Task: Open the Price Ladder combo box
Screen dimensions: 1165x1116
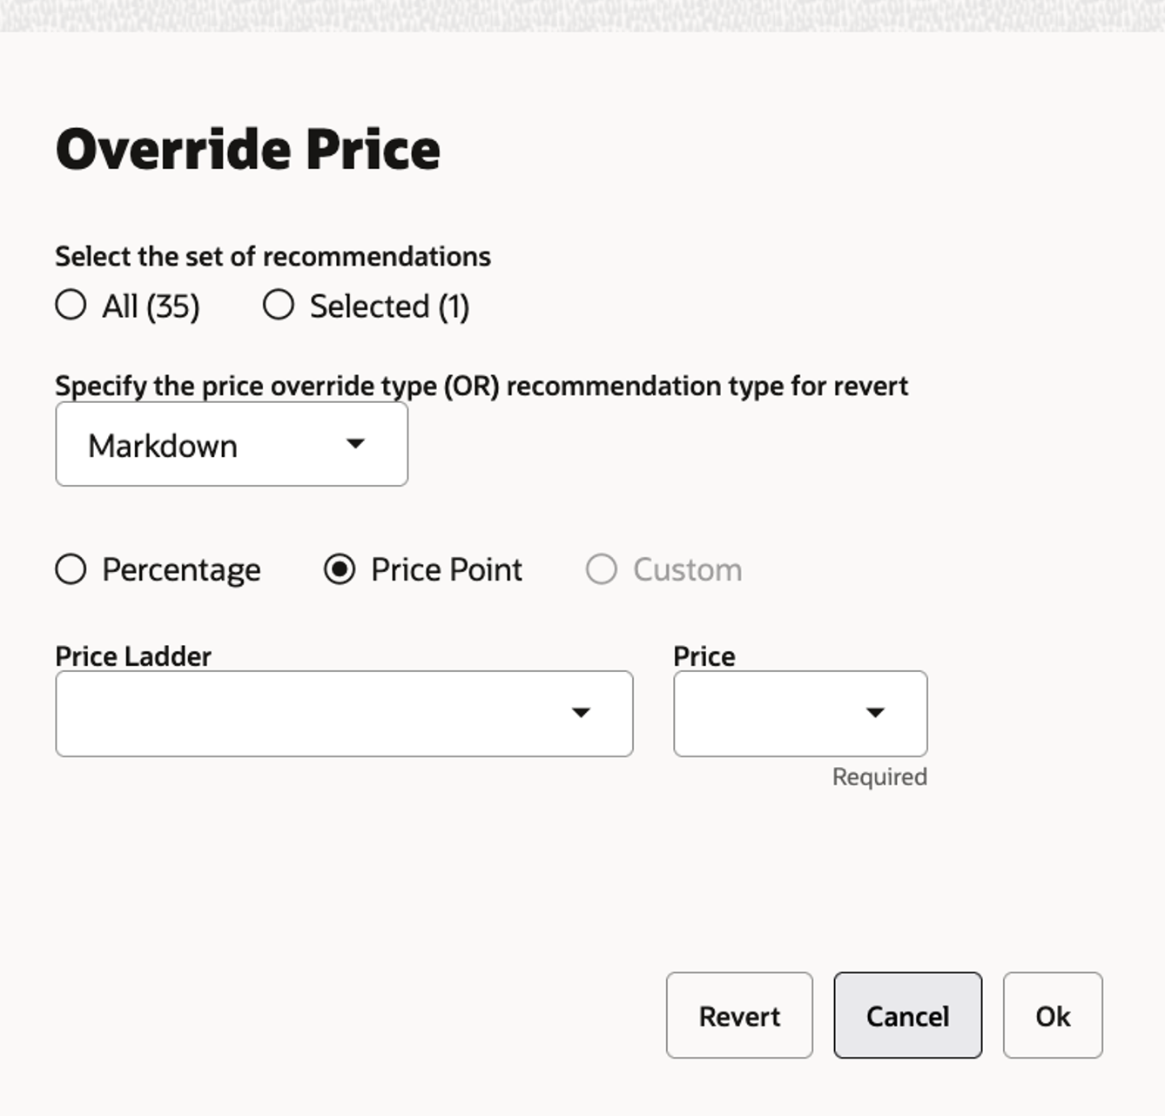Action: tap(343, 714)
